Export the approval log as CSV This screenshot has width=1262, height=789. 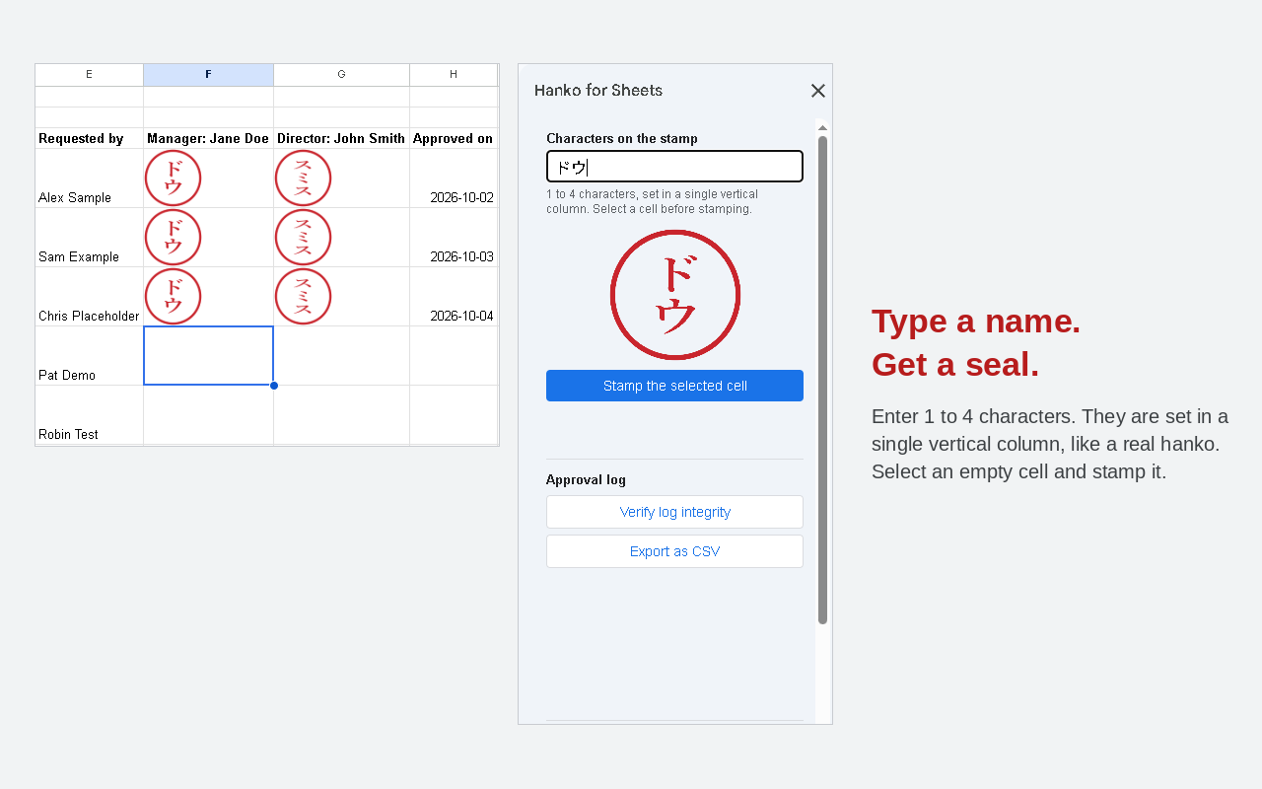click(x=674, y=551)
